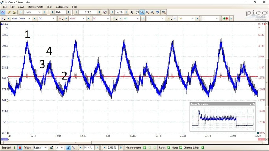
Task: Open the Edit menu
Action: [x=12, y=7]
